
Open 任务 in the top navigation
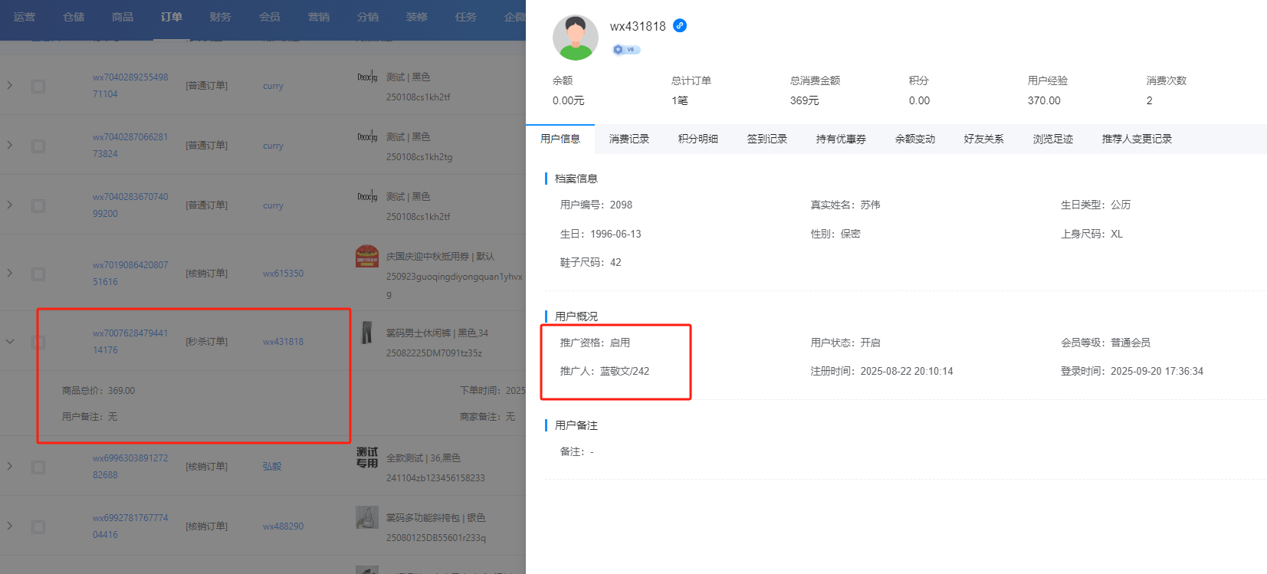466,17
